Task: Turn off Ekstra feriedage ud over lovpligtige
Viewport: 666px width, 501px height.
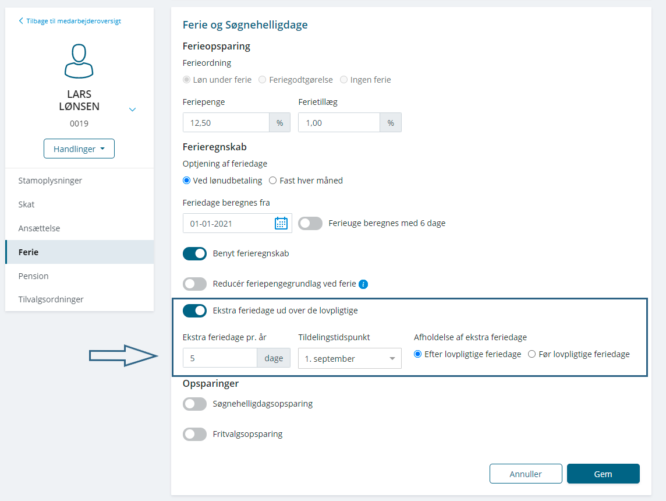Action: tap(194, 311)
